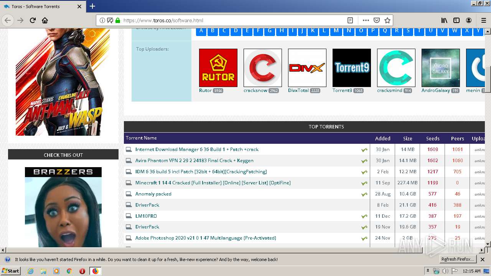Click the Torrent9 uploader name link
This screenshot has width=491, height=276.
tap(342, 90)
